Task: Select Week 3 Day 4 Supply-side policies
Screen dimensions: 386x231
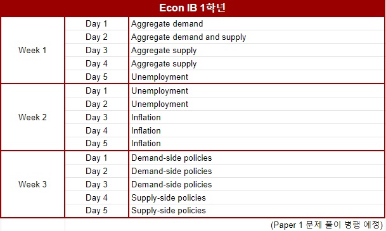Action: coord(257,197)
